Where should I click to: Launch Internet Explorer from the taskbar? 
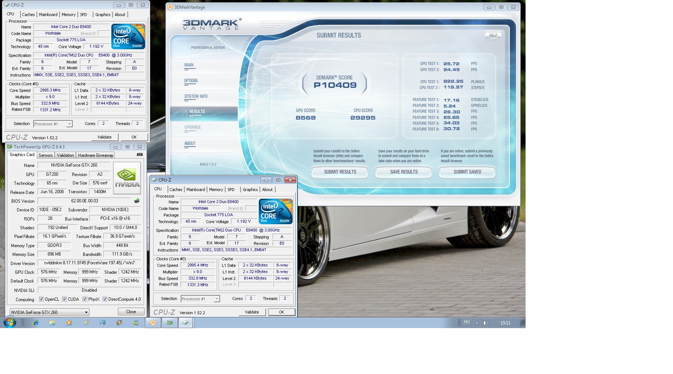35,323
